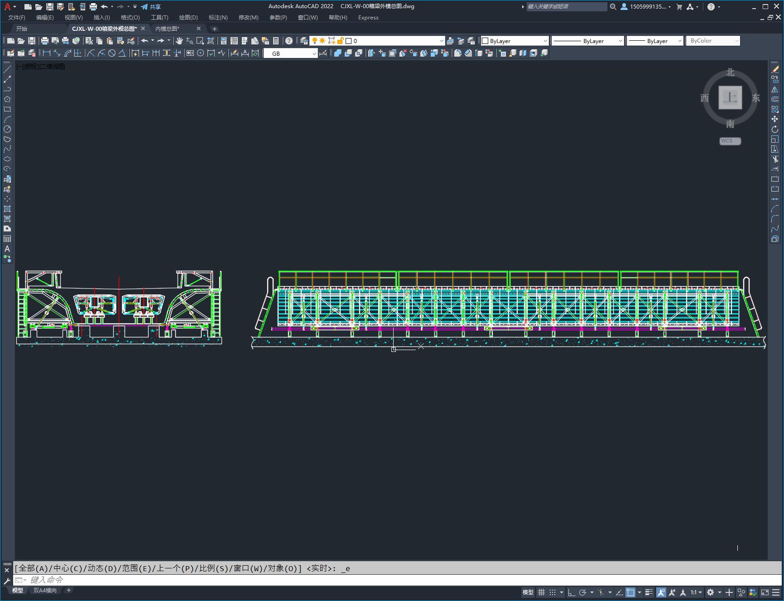Click the Pan hand tool

click(x=179, y=41)
